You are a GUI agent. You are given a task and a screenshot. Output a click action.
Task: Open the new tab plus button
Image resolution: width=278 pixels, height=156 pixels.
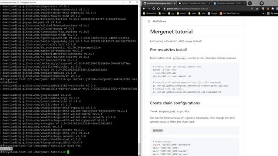250,3
